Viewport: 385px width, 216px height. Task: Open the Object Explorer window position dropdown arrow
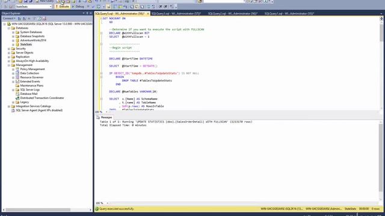click(84, 13)
